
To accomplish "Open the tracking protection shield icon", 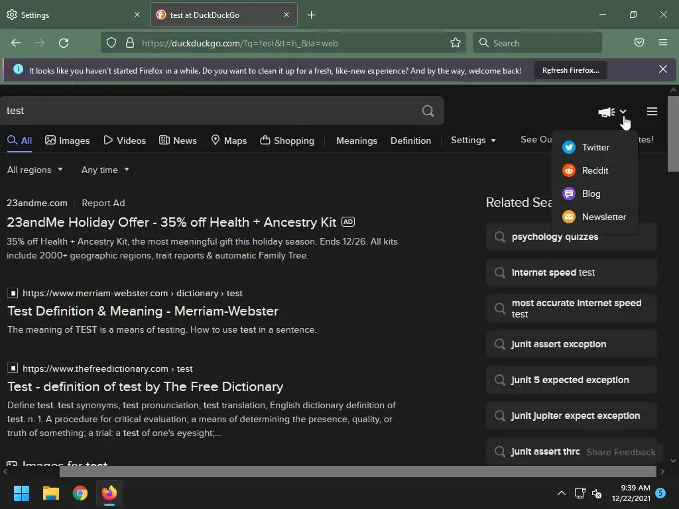I will click(x=111, y=43).
